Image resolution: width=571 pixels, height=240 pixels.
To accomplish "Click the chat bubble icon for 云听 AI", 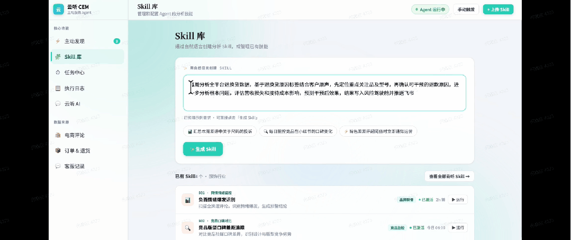I will (x=58, y=104).
